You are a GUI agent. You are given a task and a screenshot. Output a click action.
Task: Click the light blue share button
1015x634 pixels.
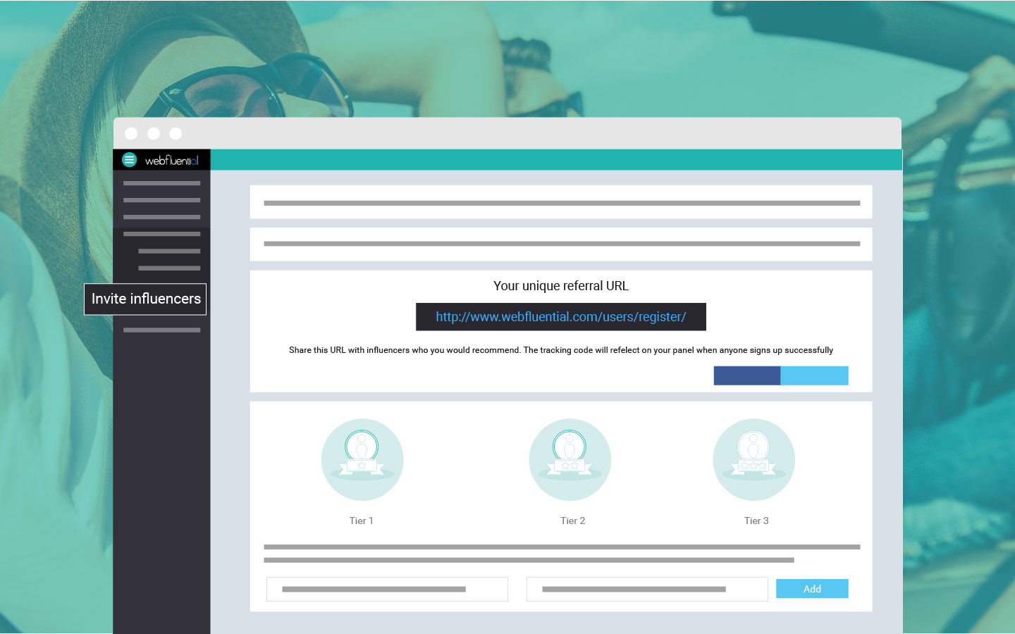tap(814, 375)
